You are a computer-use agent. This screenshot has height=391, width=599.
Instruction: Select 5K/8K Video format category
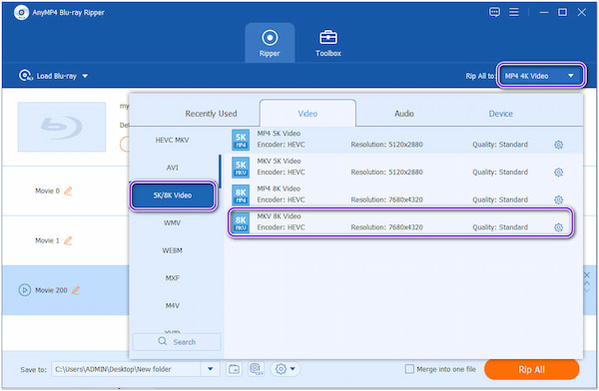173,195
